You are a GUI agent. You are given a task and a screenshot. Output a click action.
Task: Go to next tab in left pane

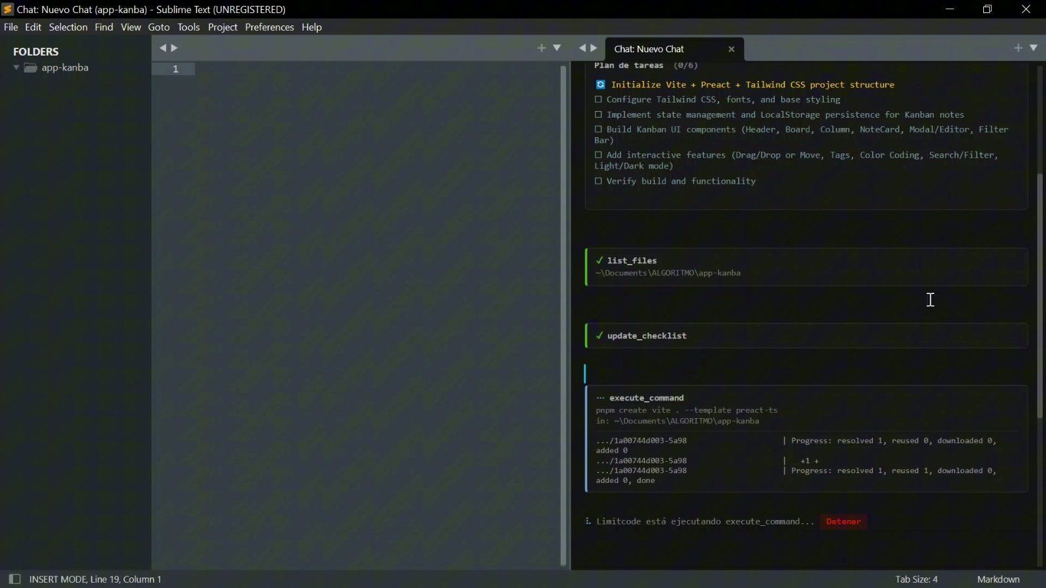[175, 48]
